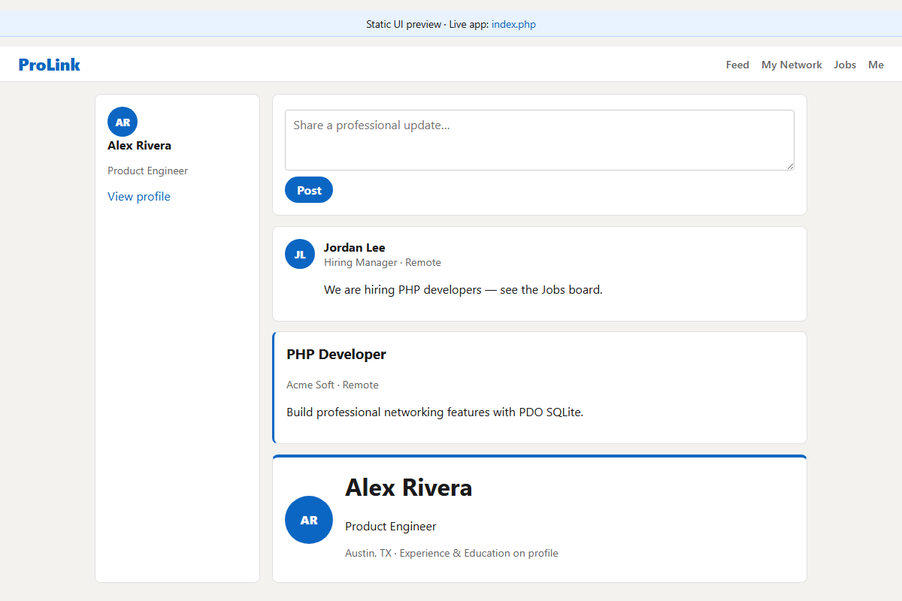Select the We are hiring PHP developers text
This screenshot has width=902, height=601.
463,289
